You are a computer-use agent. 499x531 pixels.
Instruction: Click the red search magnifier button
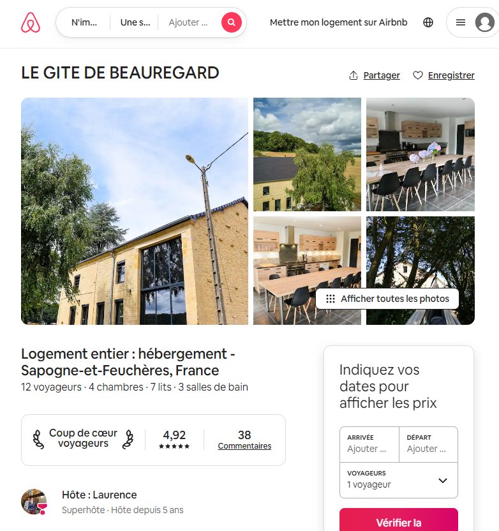tap(232, 22)
